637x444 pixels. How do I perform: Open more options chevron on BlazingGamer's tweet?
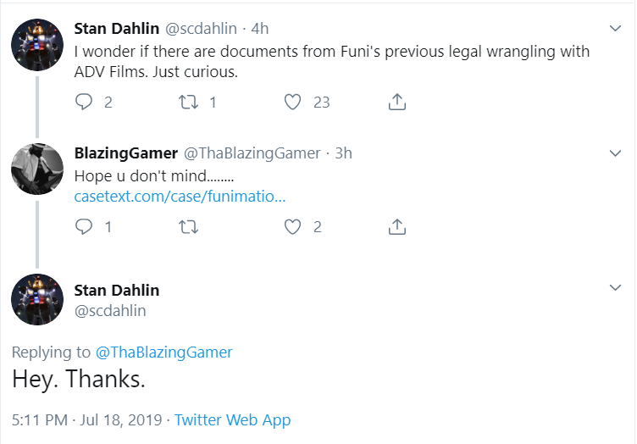[616, 153]
